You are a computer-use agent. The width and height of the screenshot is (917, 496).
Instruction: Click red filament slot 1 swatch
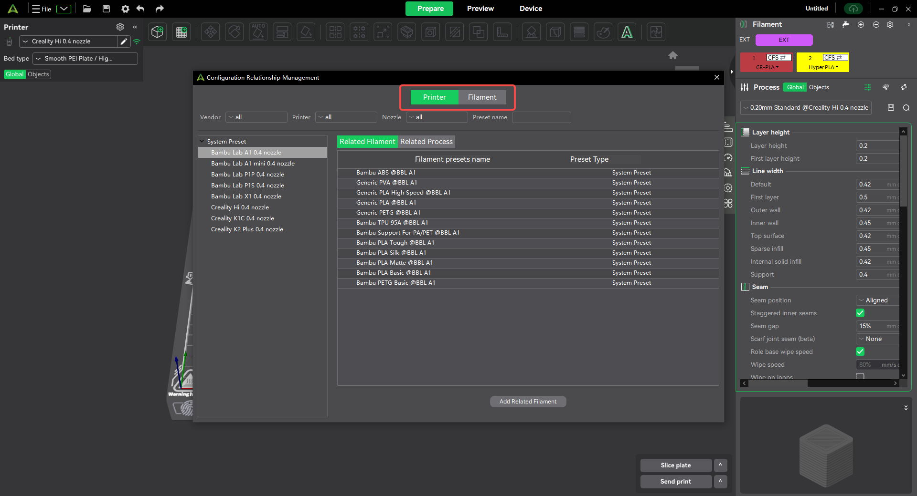pyautogui.click(x=767, y=62)
